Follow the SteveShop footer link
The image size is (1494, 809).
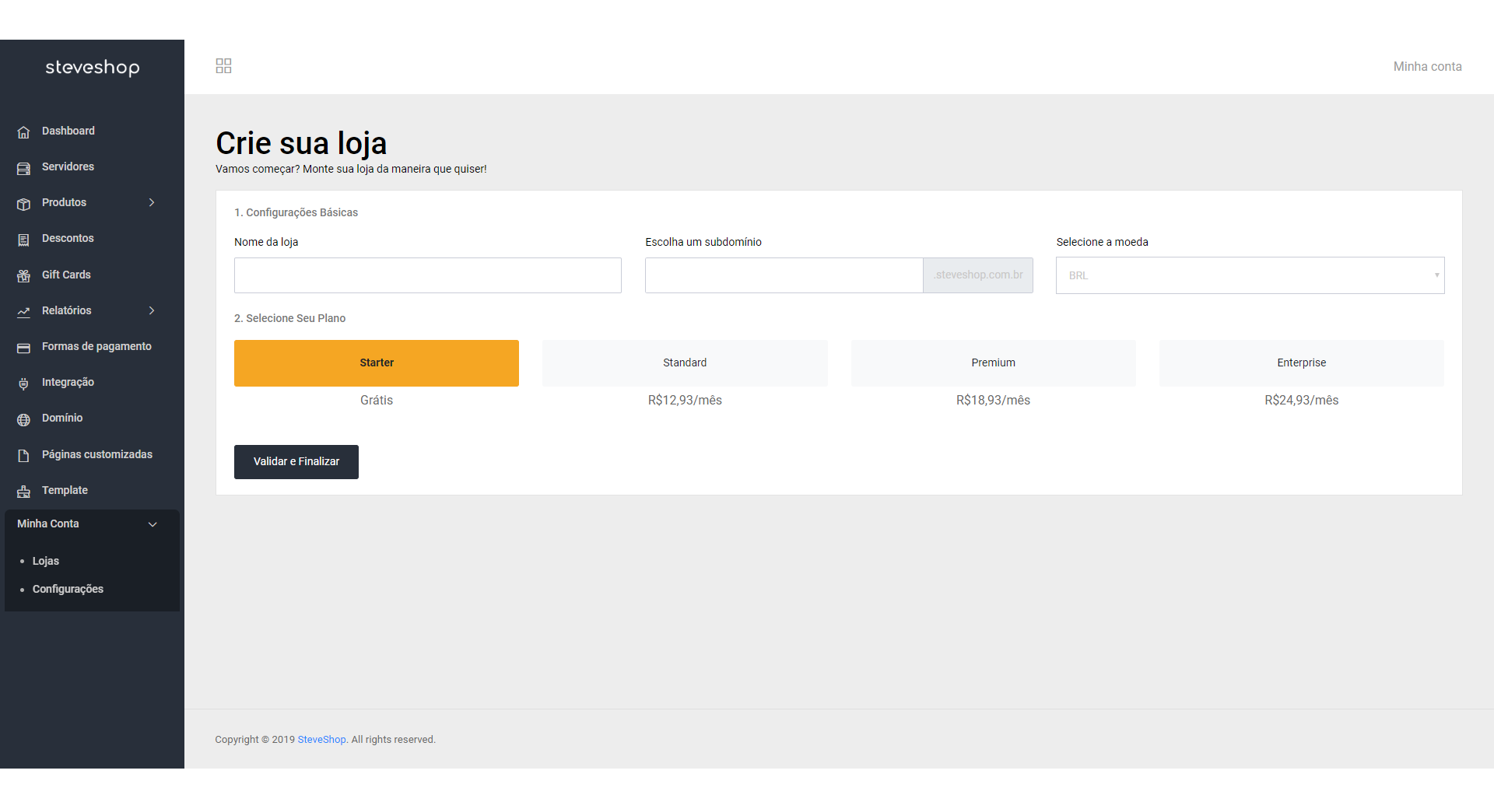point(321,740)
